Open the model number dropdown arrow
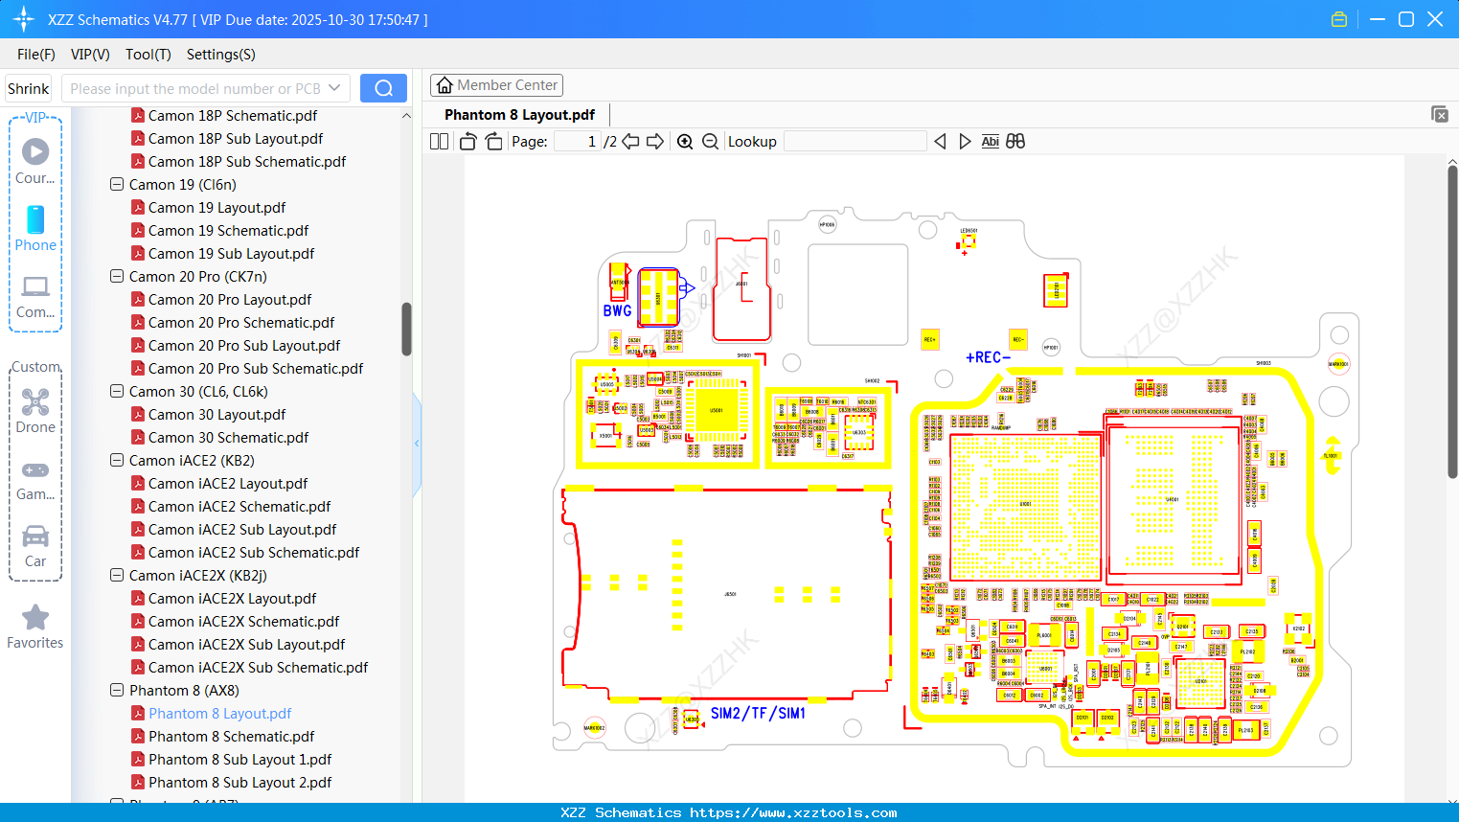Image resolution: width=1459 pixels, height=822 pixels. [334, 88]
